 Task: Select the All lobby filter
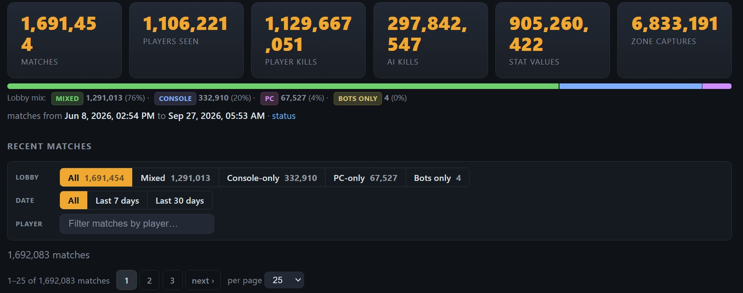pos(96,178)
